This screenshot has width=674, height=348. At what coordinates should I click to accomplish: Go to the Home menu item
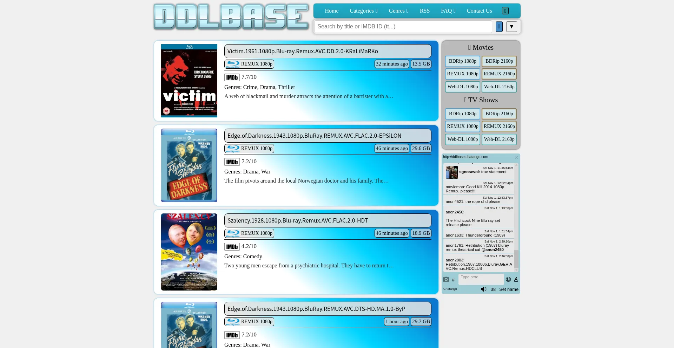tap(331, 11)
